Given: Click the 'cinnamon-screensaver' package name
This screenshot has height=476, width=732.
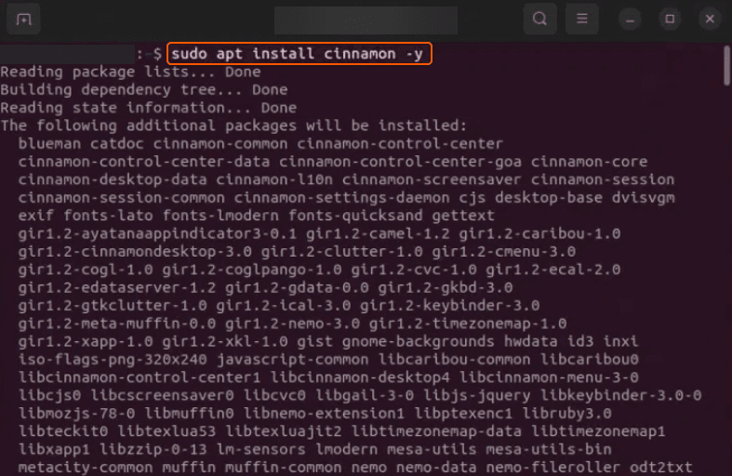Looking at the screenshot, I should (432, 179).
